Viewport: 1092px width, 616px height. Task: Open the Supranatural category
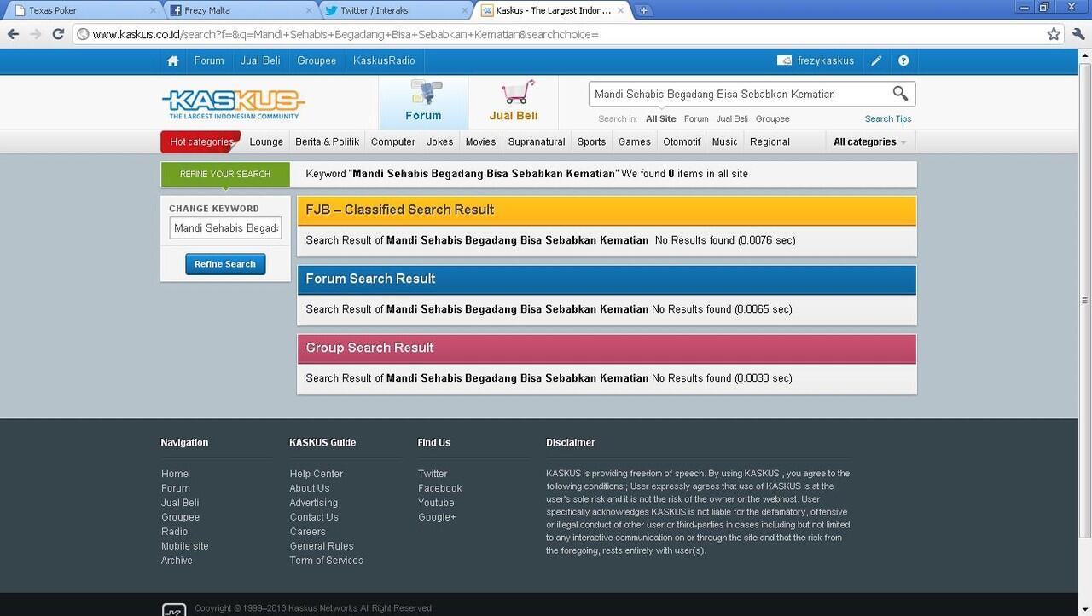coord(537,141)
